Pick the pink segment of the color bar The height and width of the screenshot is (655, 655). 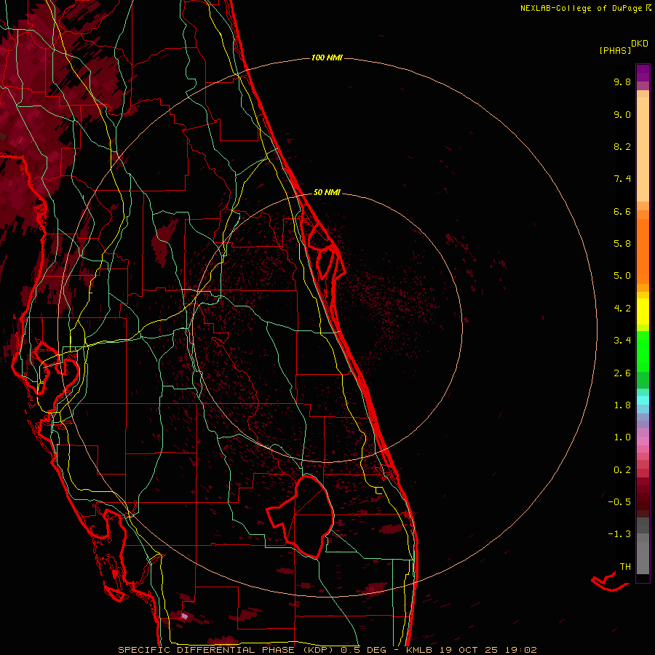(x=643, y=441)
